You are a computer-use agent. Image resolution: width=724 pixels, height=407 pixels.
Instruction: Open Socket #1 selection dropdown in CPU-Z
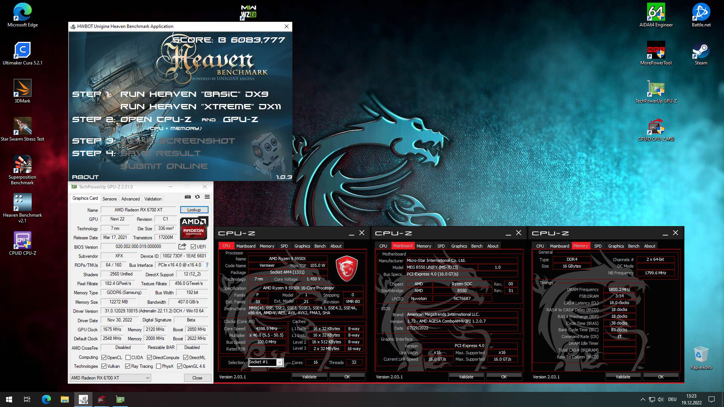[265, 362]
